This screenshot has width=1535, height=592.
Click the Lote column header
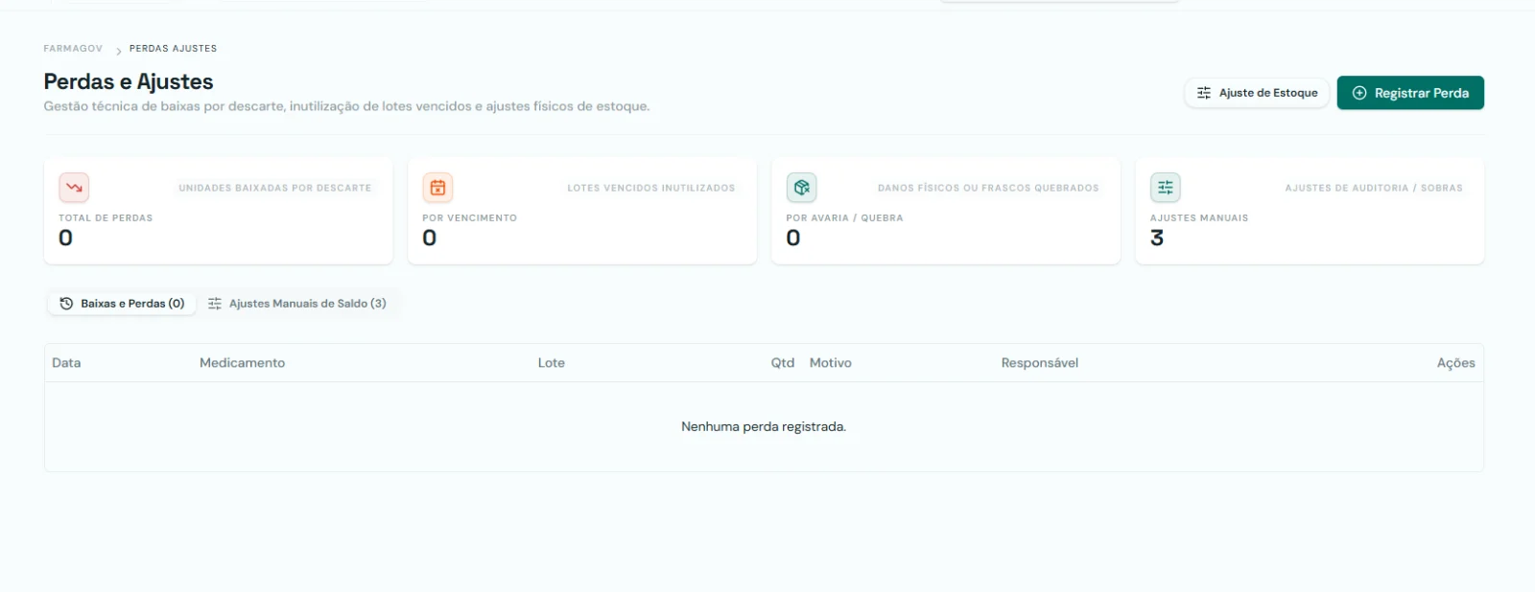552,363
